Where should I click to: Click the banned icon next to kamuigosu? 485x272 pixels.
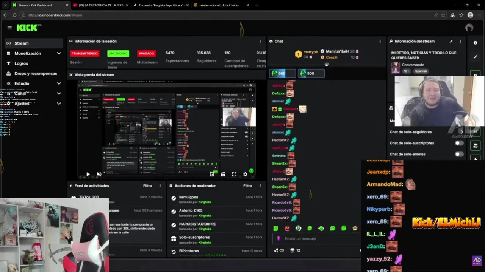pyautogui.click(x=174, y=198)
